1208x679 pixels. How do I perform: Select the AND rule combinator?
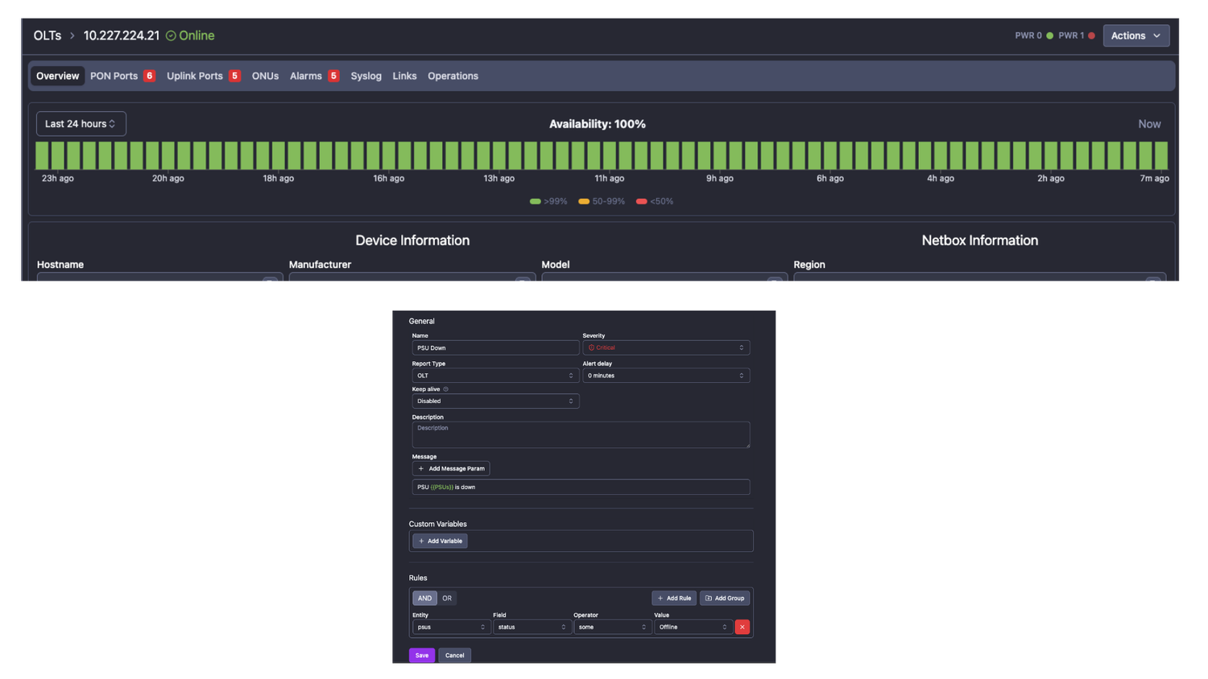point(424,598)
